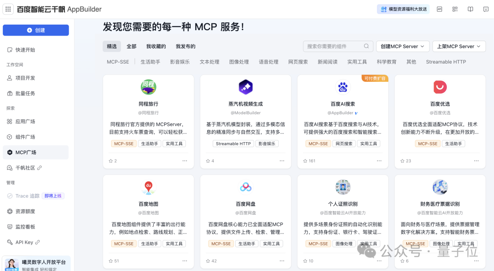Click the 同程旅行 service logo
Screen dimensions: 494x271
[148, 87]
